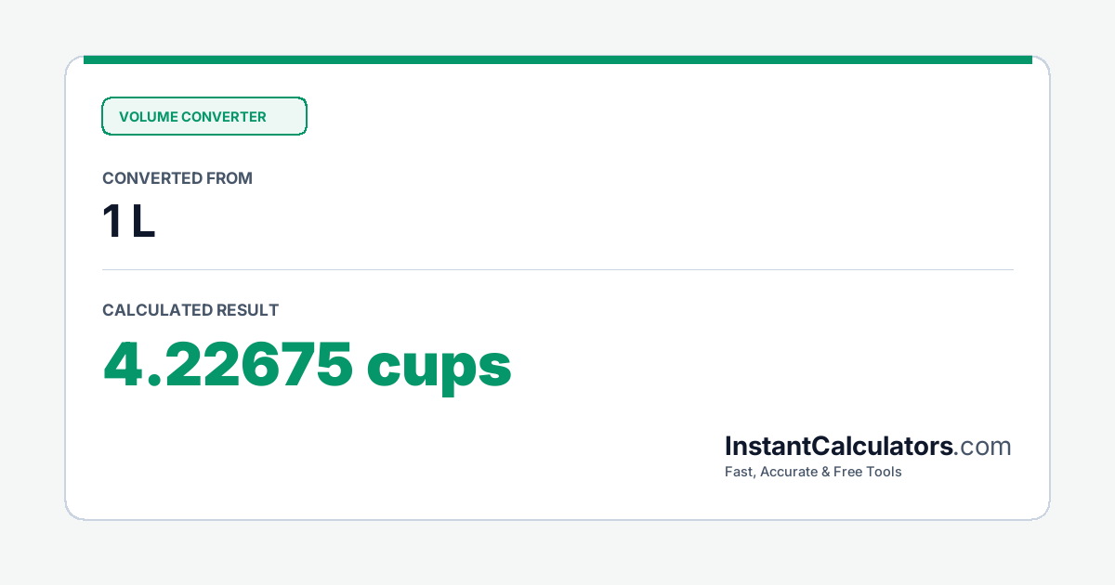Click the Fast, Accurate & Free Tools tagline
The width and height of the screenshot is (1115, 585).
coord(813,472)
